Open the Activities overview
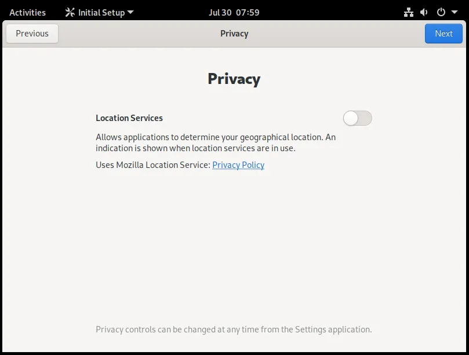Viewport: 469px width, 355px height. (x=27, y=12)
